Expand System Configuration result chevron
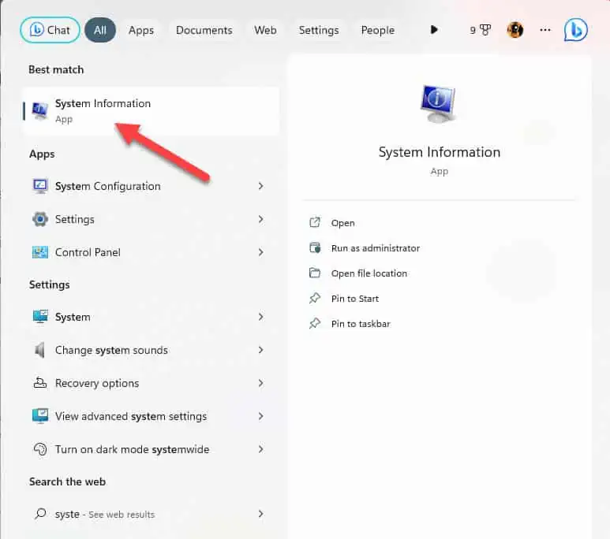This screenshot has width=610, height=539. tap(260, 186)
